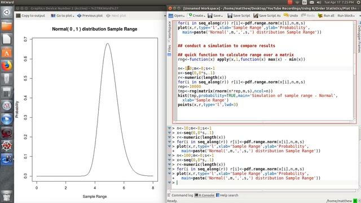Click the Probability y-axis label on the plot
Image resolution: width=361 pixels, height=203 pixels.
coord(17,109)
